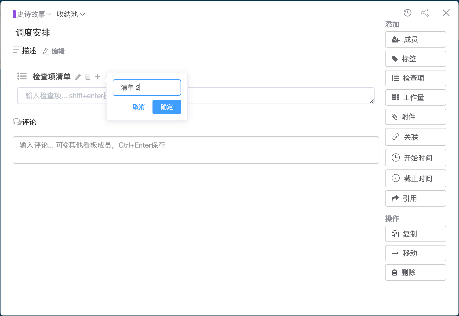Open the activity history clock icon
This screenshot has width=459, height=316.
pyautogui.click(x=407, y=13)
